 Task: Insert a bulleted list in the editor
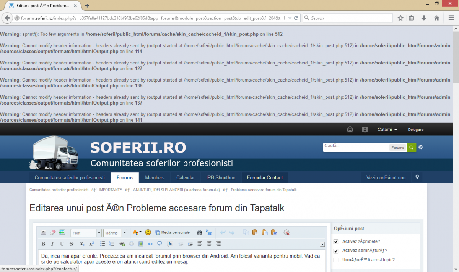click(103, 244)
